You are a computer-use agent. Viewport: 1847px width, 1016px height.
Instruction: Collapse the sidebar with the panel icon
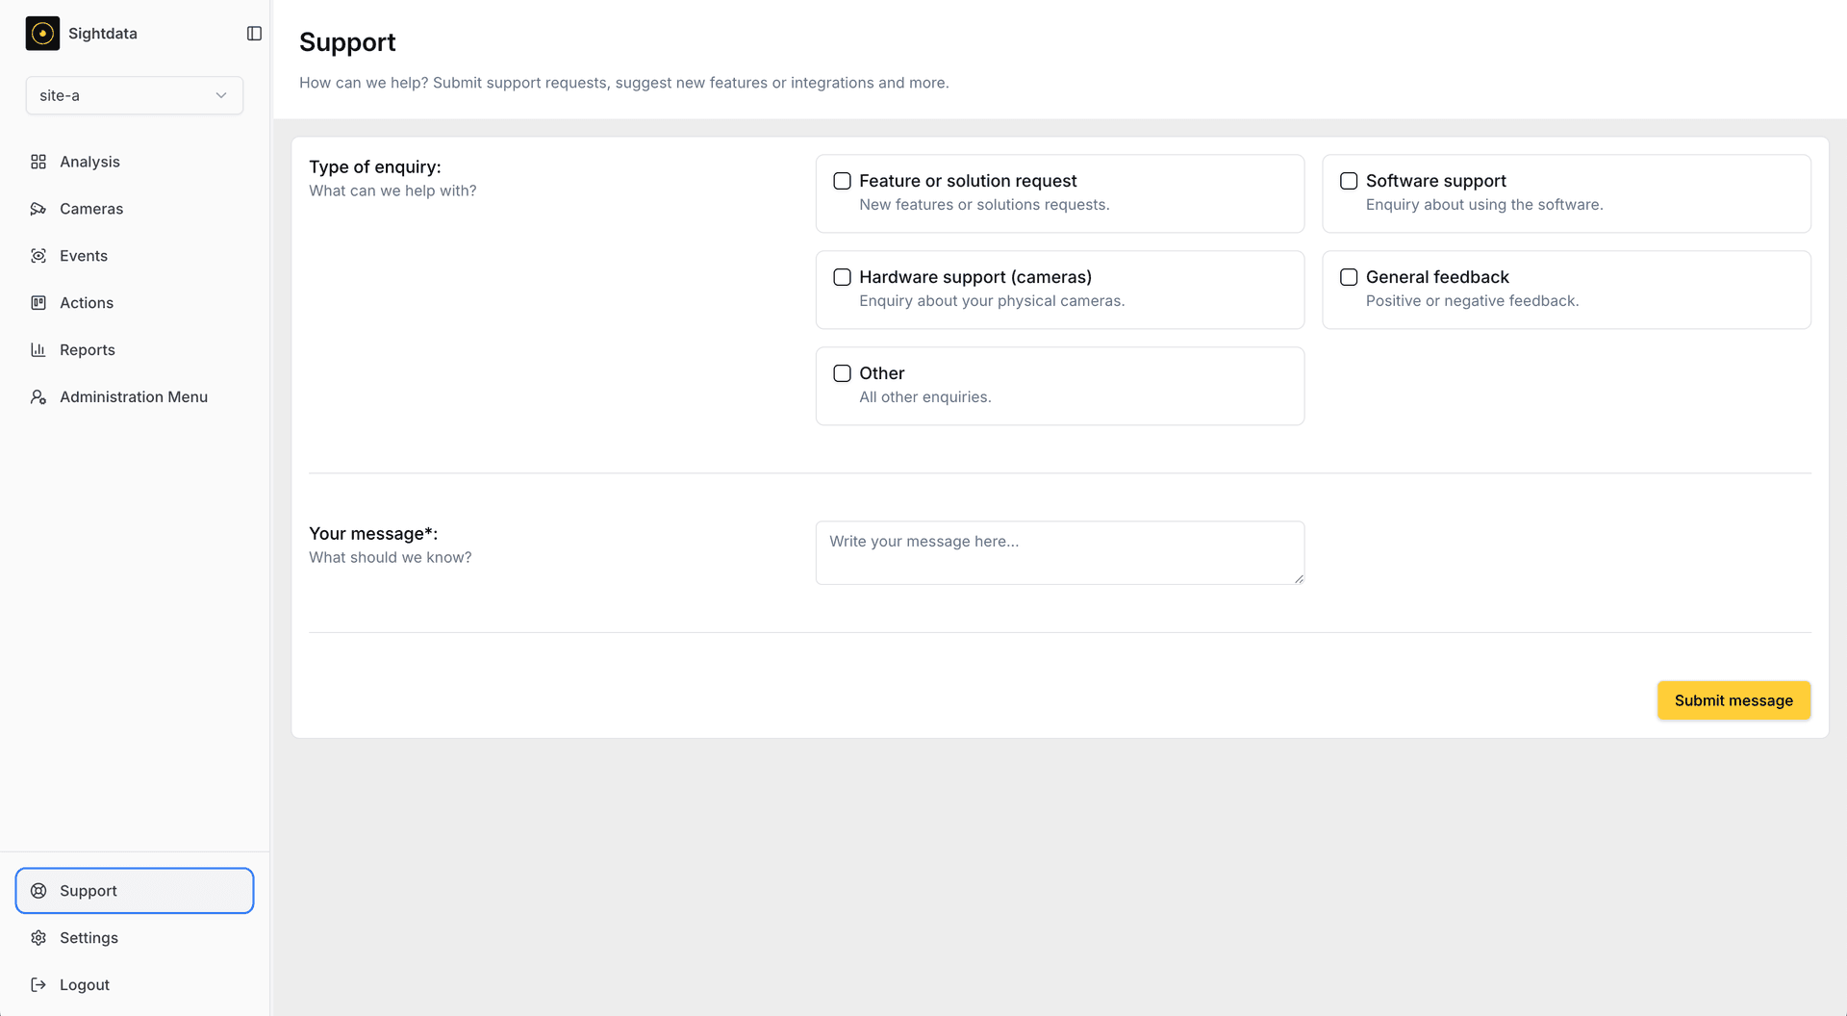[254, 34]
